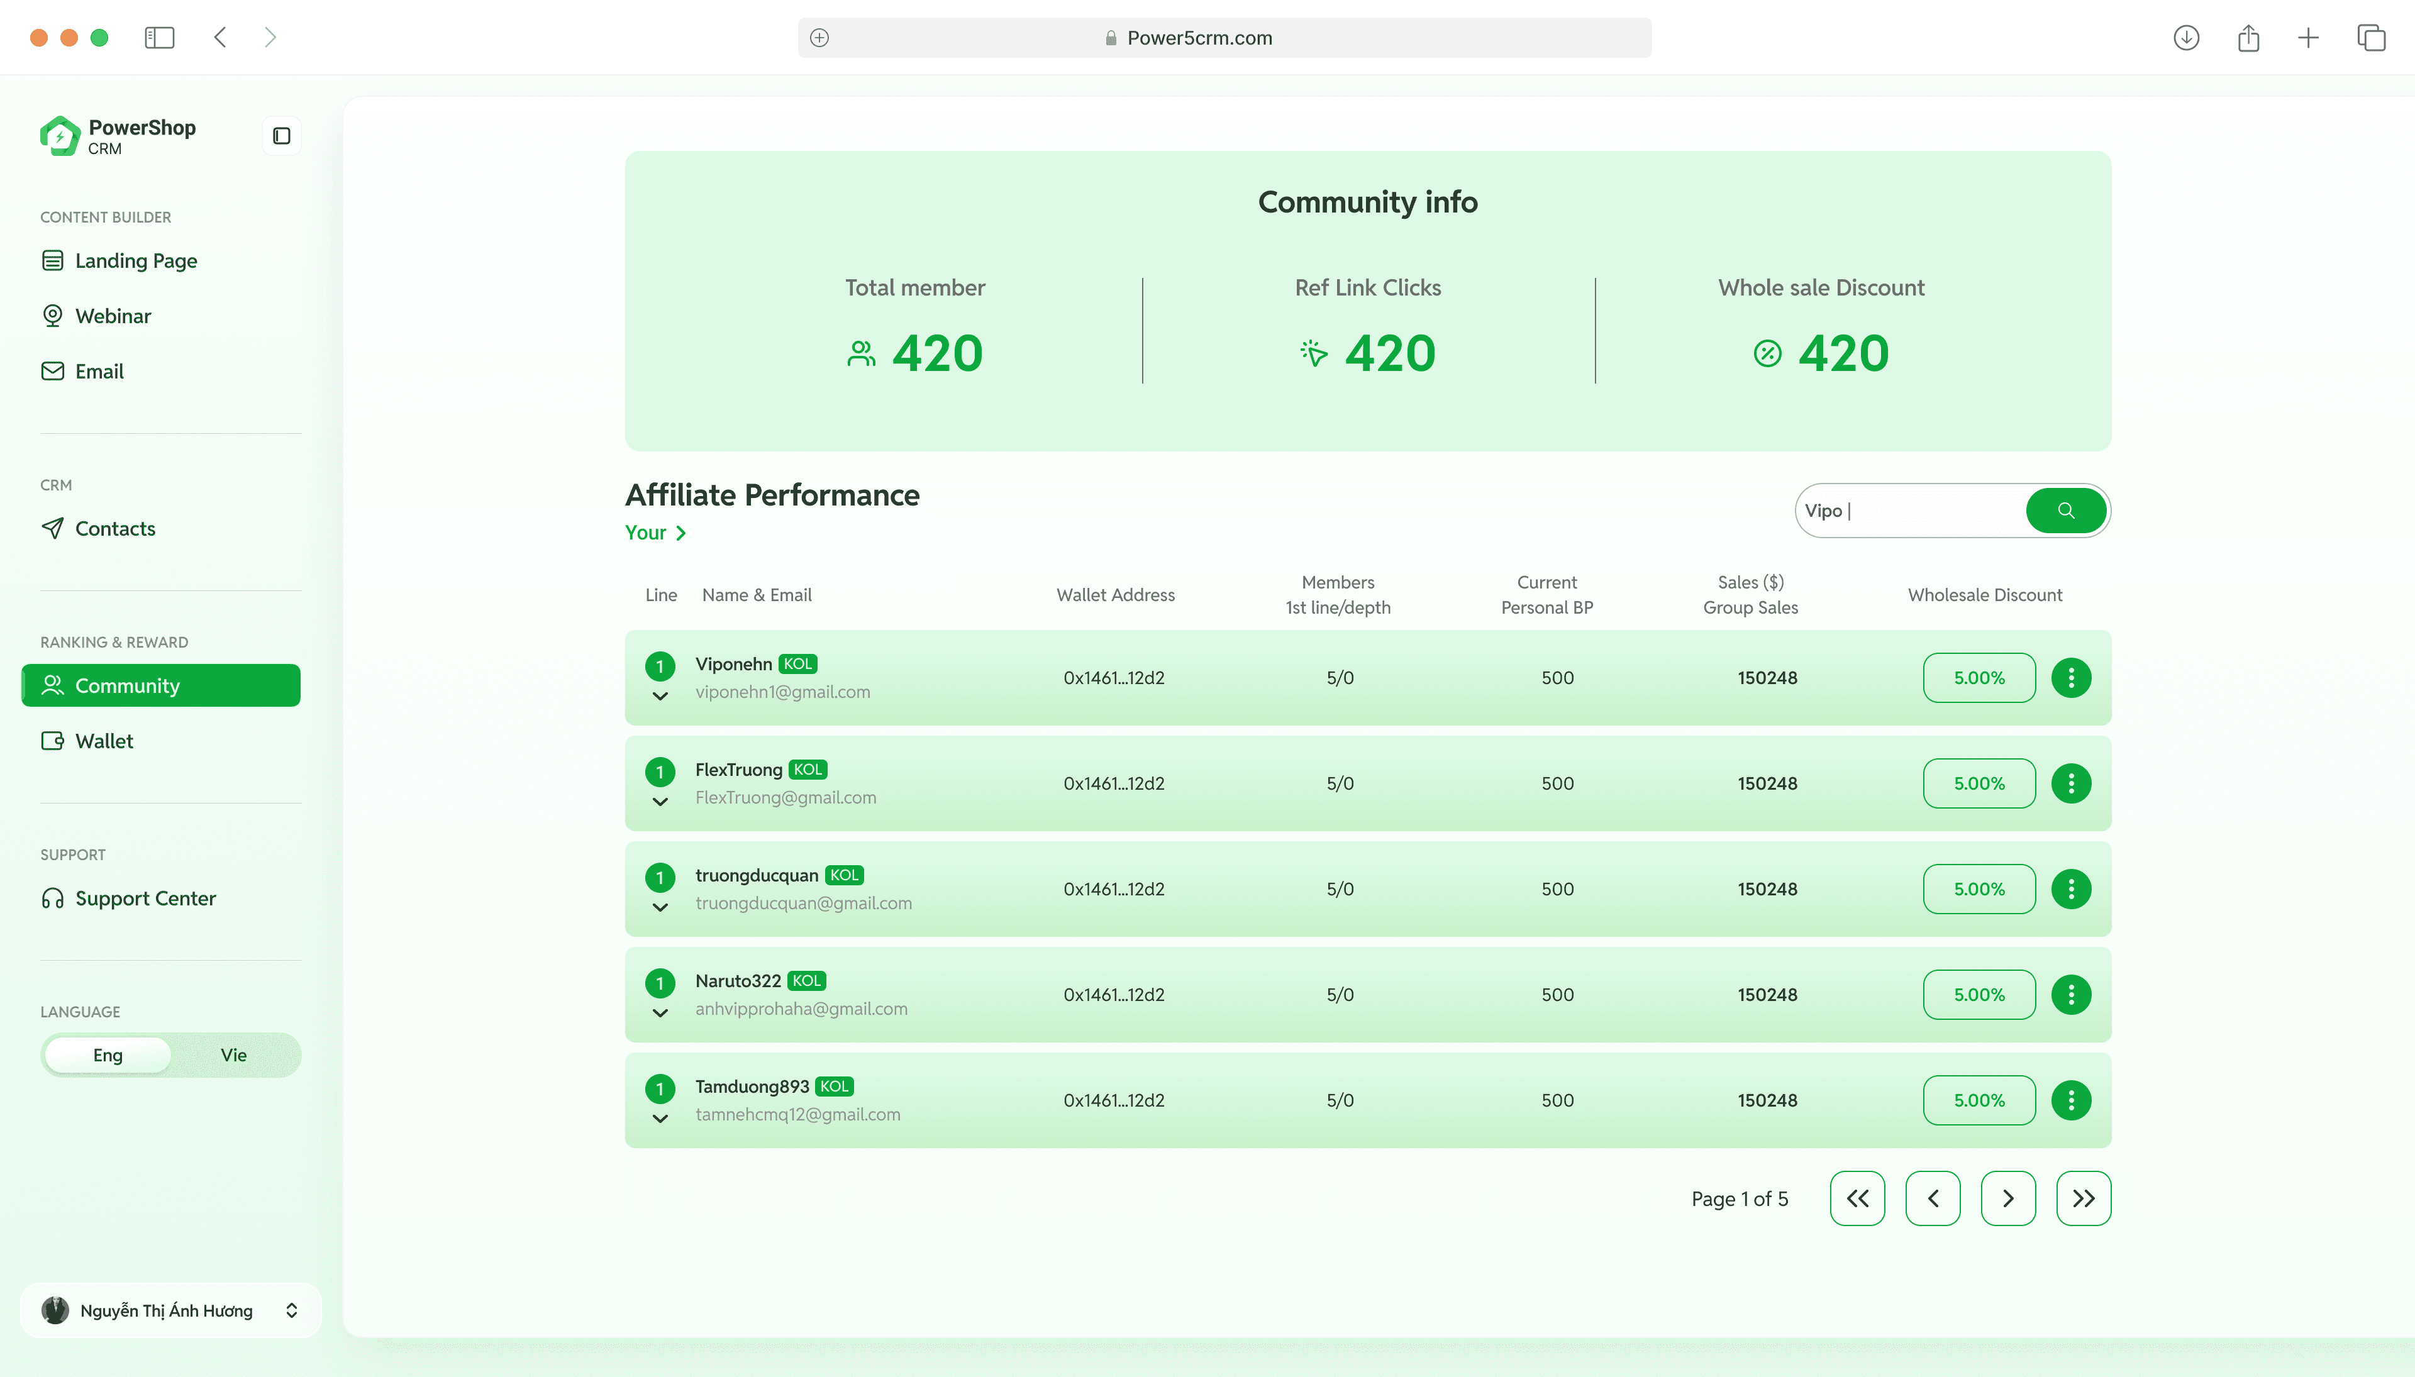The image size is (2415, 1377).
Task: Open Wallet in sidebar
Action: (104, 741)
